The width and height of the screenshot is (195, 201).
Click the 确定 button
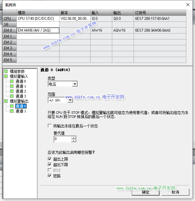[x=145, y=192]
